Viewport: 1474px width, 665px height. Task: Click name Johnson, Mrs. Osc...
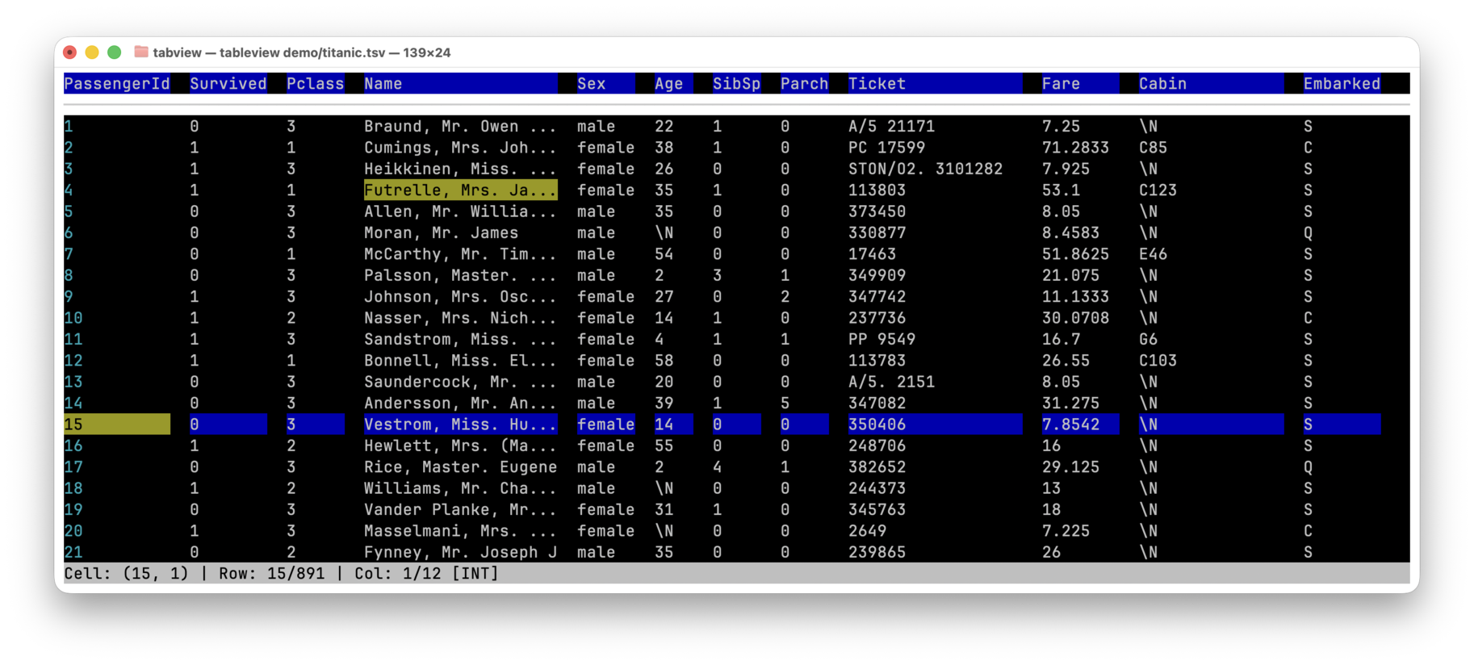click(x=460, y=297)
